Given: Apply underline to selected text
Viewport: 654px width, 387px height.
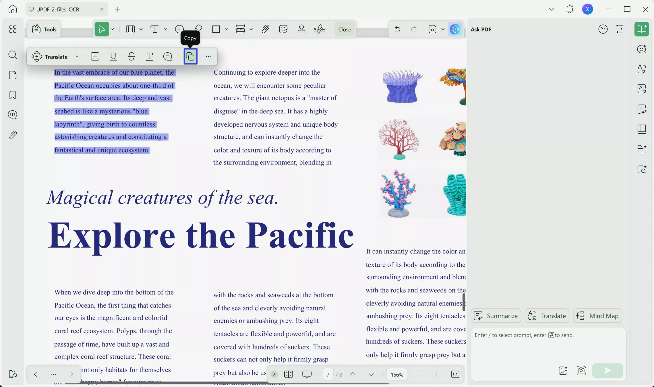Looking at the screenshot, I should click(x=113, y=56).
